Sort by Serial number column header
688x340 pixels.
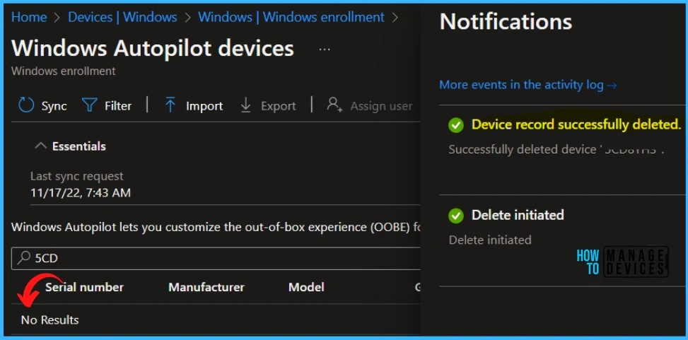click(x=85, y=288)
